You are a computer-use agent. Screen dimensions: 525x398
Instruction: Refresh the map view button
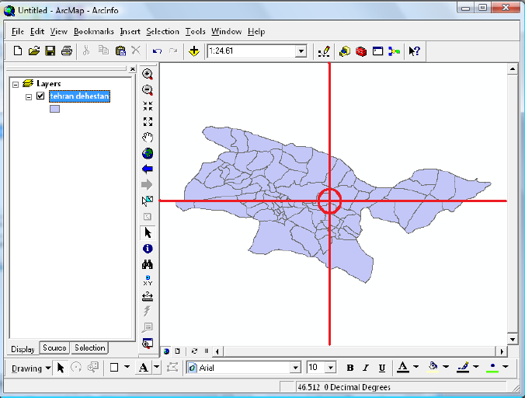(194, 351)
